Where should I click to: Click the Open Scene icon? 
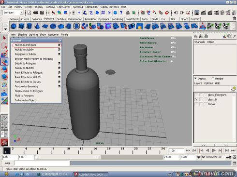tap(36, 13)
